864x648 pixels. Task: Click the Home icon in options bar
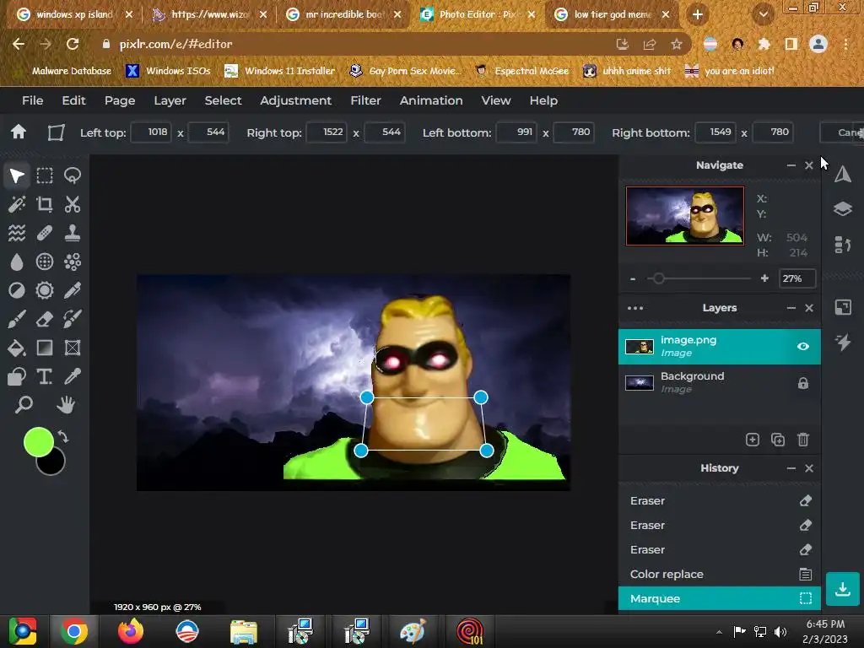point(19,132)
